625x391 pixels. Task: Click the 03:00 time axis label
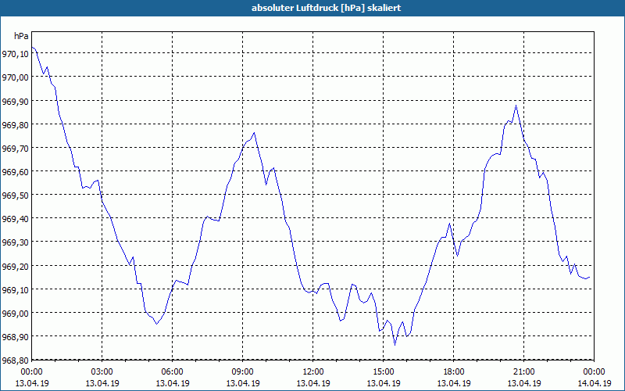pos(102,372)
